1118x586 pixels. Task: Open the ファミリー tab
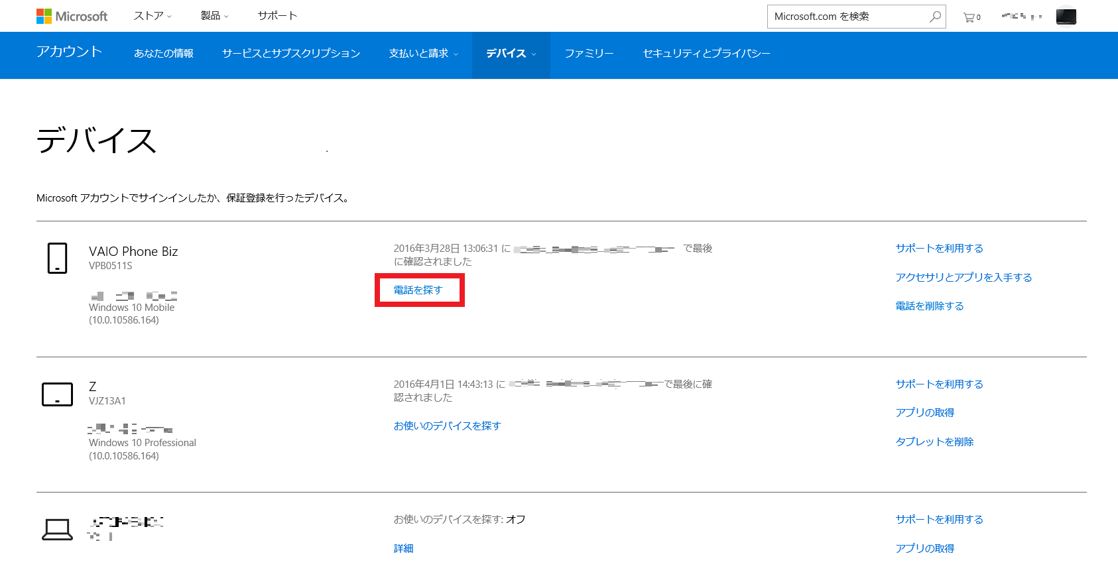[589, 54]
